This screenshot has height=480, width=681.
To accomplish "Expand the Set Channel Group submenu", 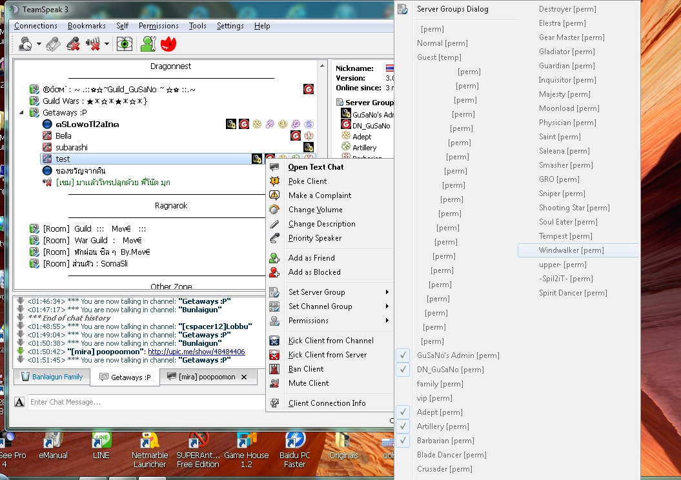I will (x=387, y=306).
